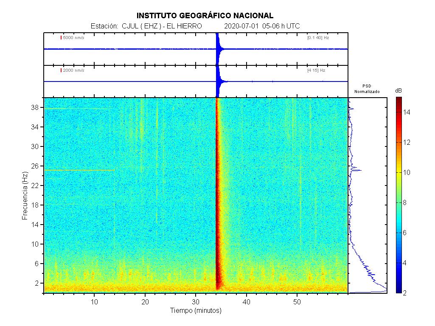Click the 26 Hz frequency tick label

35,166
